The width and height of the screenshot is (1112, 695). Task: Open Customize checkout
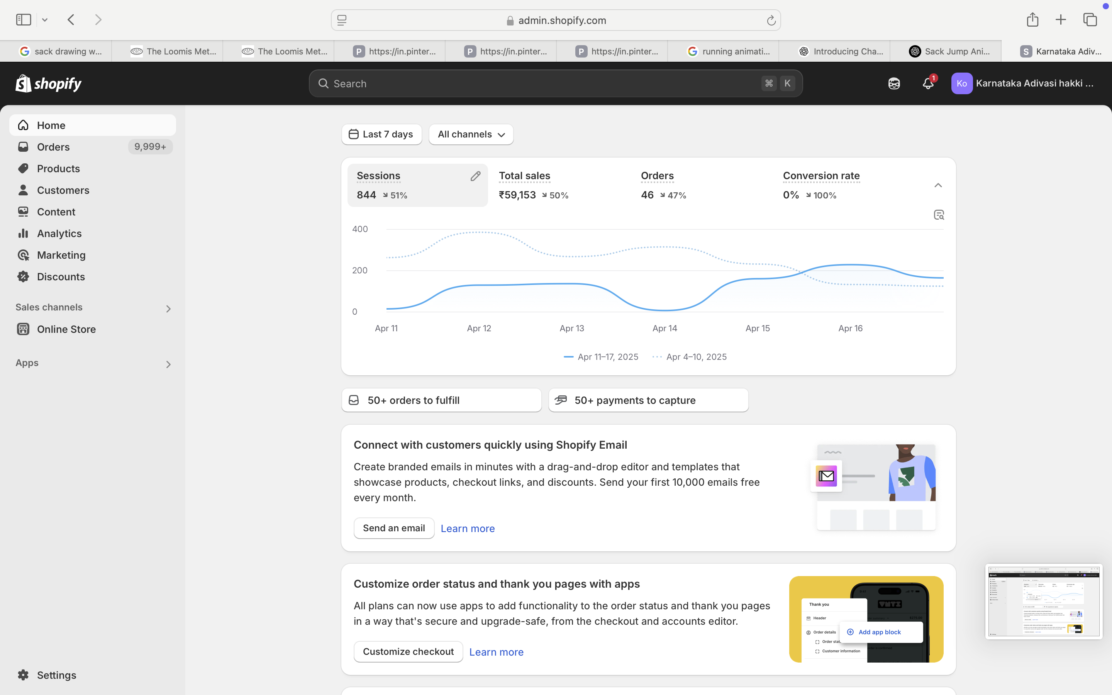click(408, 651)
